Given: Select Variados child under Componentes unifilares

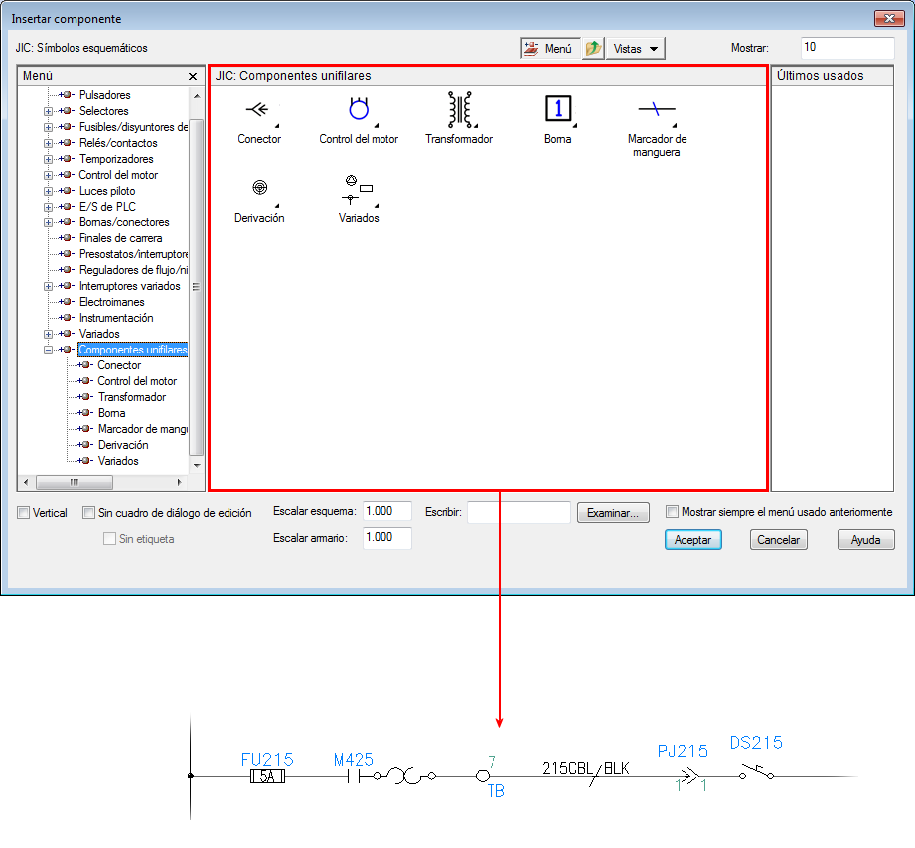Looking at the screenshot, I should pyautogui.click(x=118, y=461).
